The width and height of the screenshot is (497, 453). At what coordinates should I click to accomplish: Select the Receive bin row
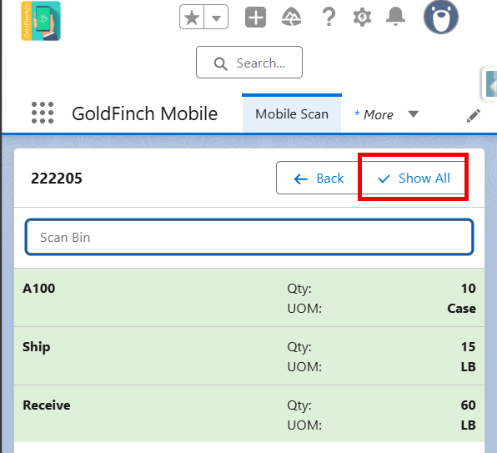click(x=249, y=414)
